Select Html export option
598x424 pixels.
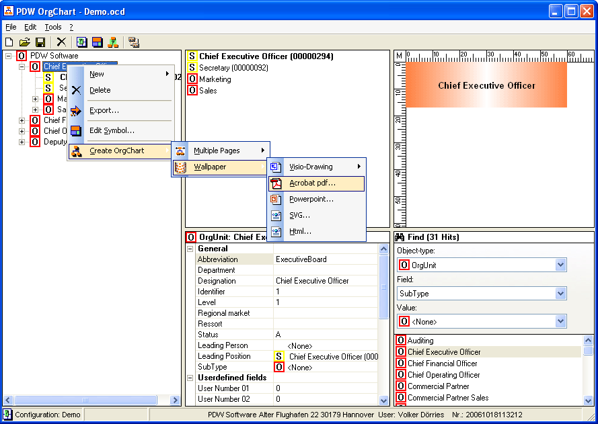point(300,232)
